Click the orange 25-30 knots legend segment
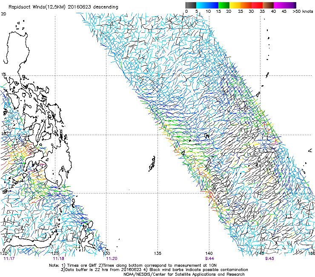The image size is (315, 277). 246,5
